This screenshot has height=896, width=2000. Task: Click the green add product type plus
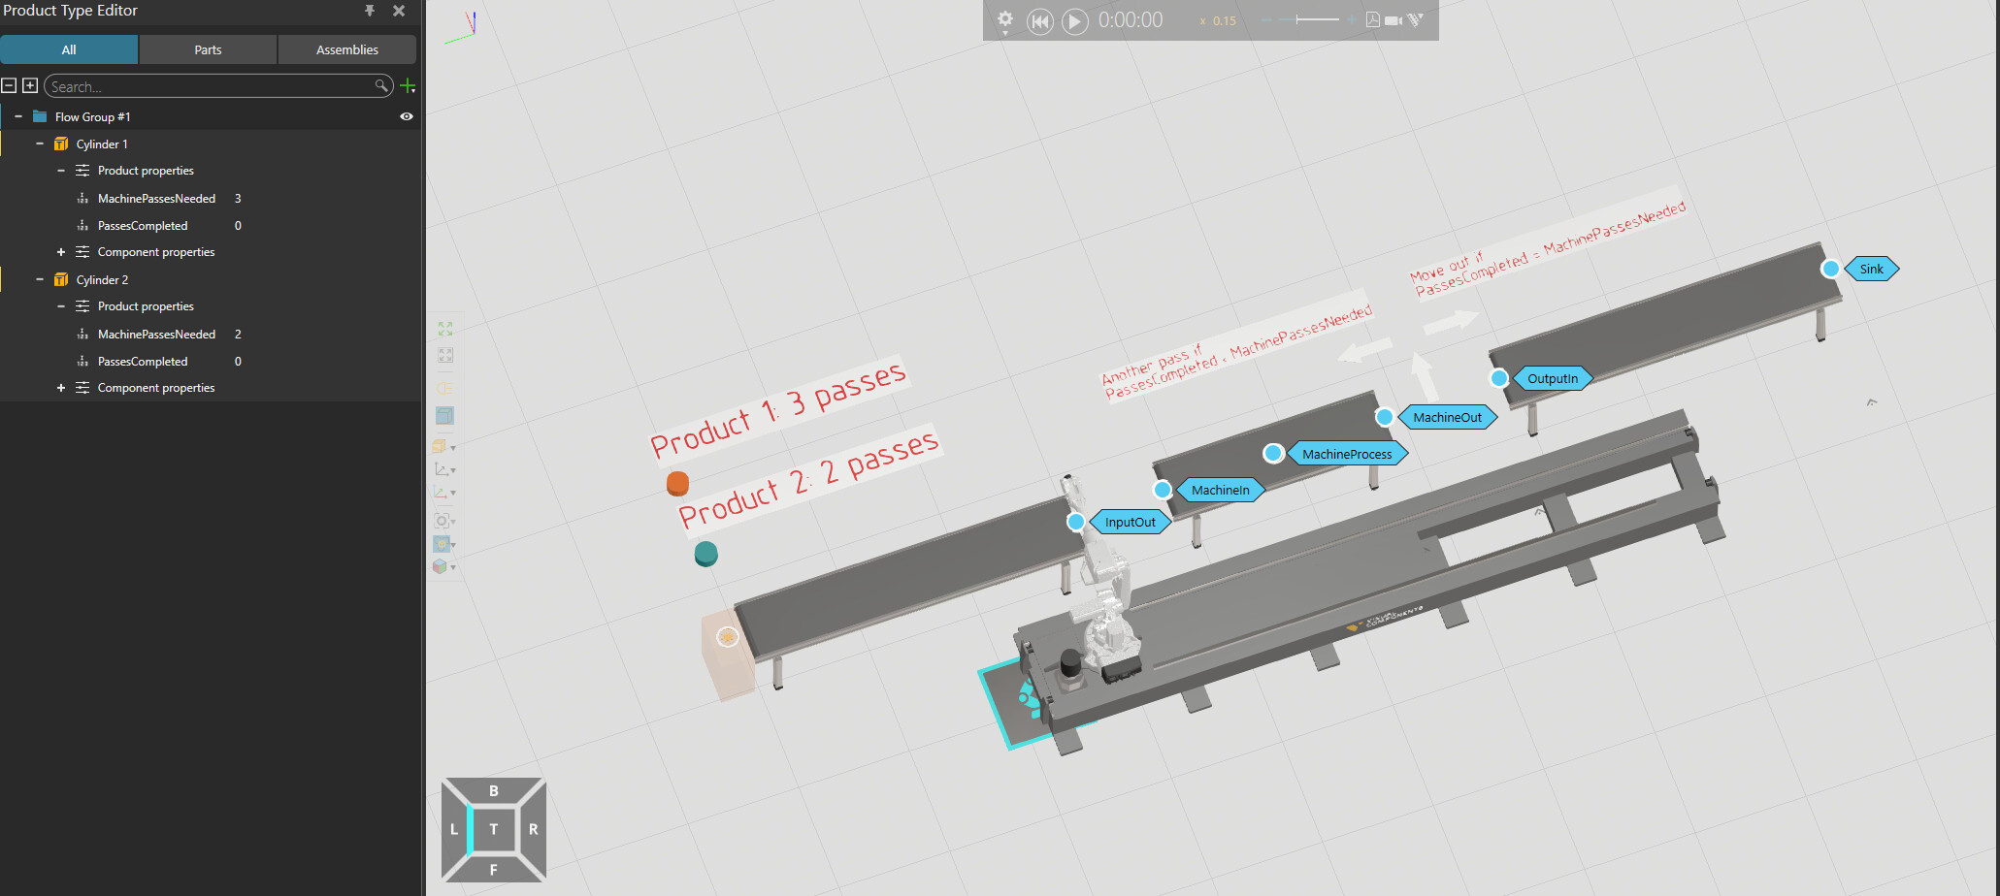point(408,86)
